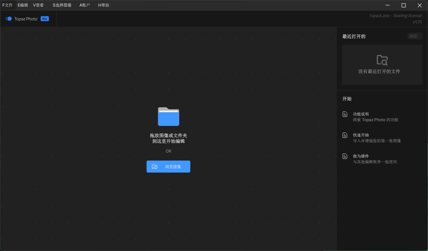This screenshot has height=251, width=428.
Task: Click the folder search icon in recent files
Action: click(382, 60)
